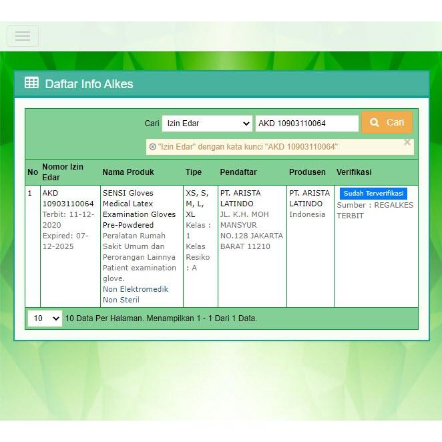Focus the search field containing AKD 10903110064
Screen dimensions: 442x442
coord(306,124)
